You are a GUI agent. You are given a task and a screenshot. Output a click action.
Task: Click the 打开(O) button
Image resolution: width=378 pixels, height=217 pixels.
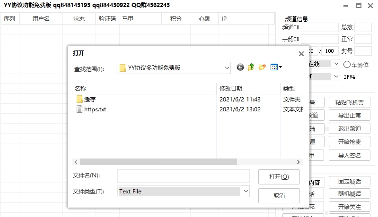(x=279, y=177)
